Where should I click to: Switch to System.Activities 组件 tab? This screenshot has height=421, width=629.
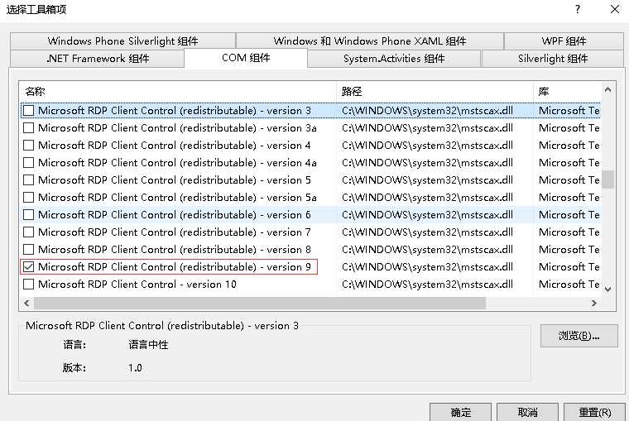click(x=394, y=59)
